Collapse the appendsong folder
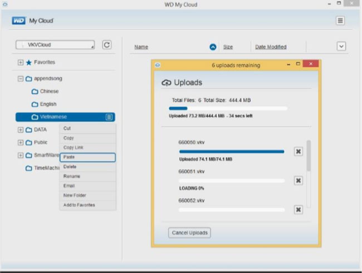362x273 pixels. (x=21, y=79)
